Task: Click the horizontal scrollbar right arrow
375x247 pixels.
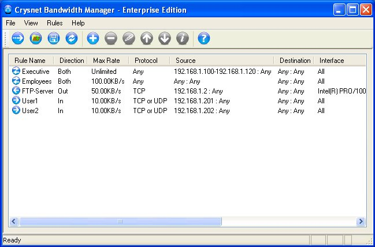Action: click(361, 222)
